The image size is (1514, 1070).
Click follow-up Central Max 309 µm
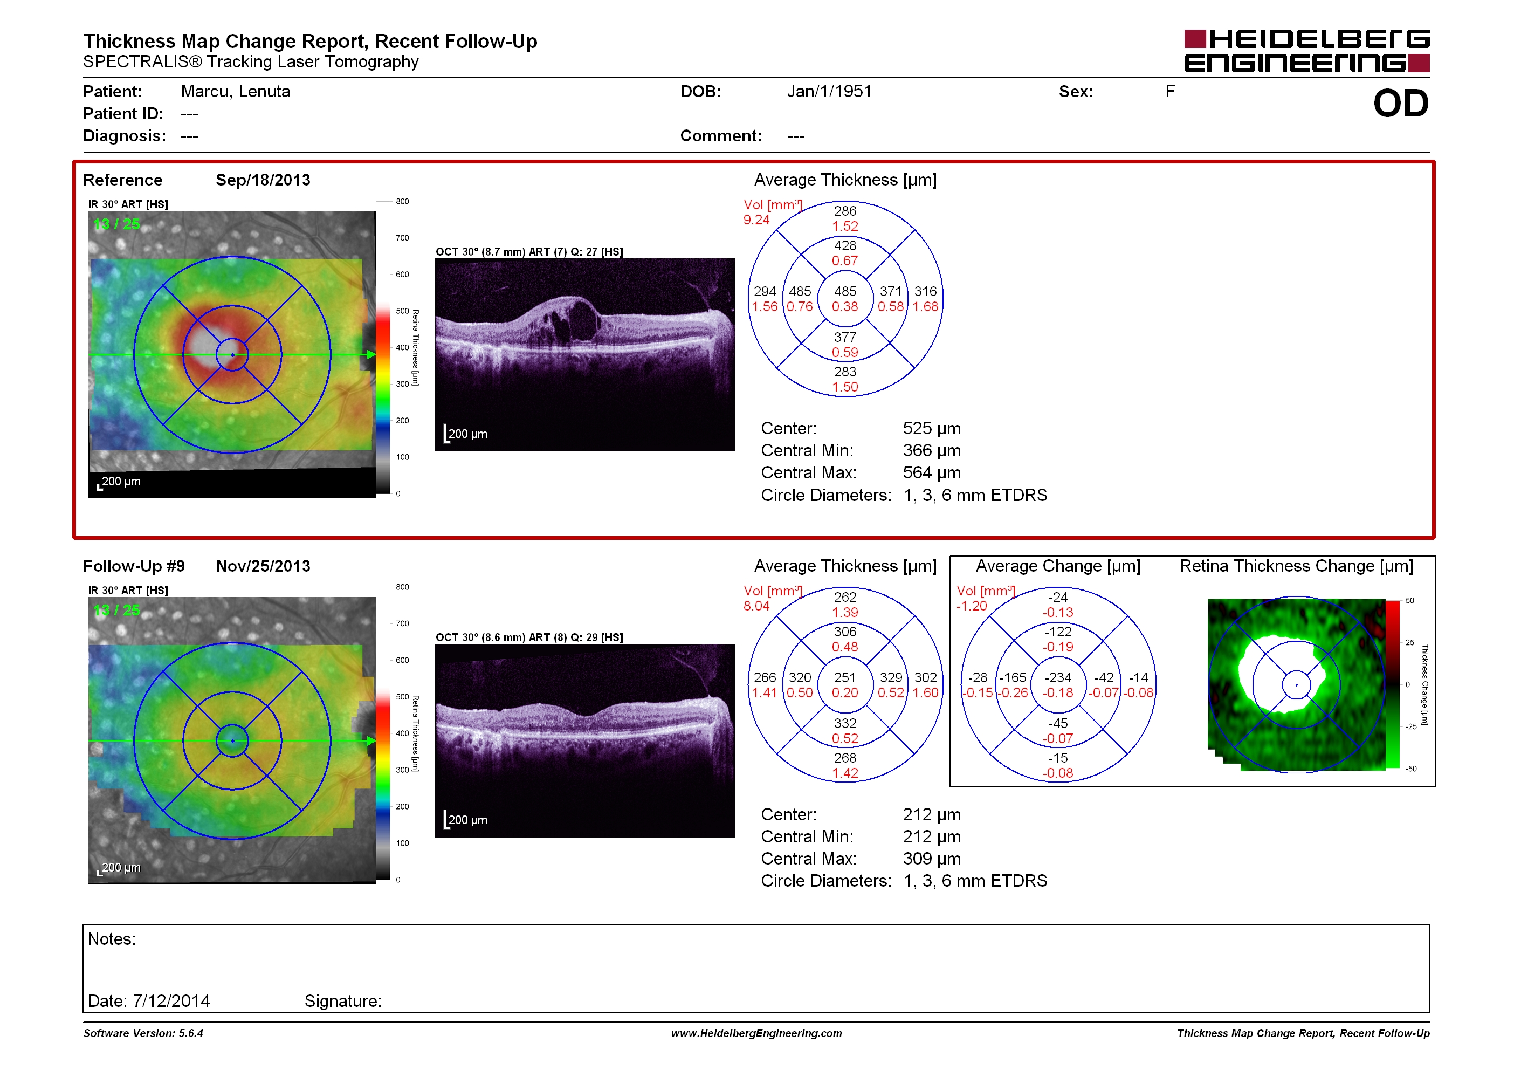point(932,859)
